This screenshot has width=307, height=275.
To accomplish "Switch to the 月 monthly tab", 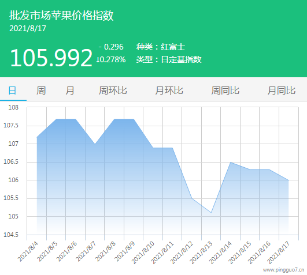I will (x=70, y=91).
